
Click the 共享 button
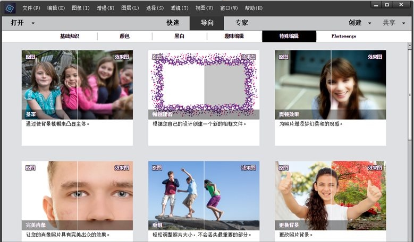click(389, 23)
